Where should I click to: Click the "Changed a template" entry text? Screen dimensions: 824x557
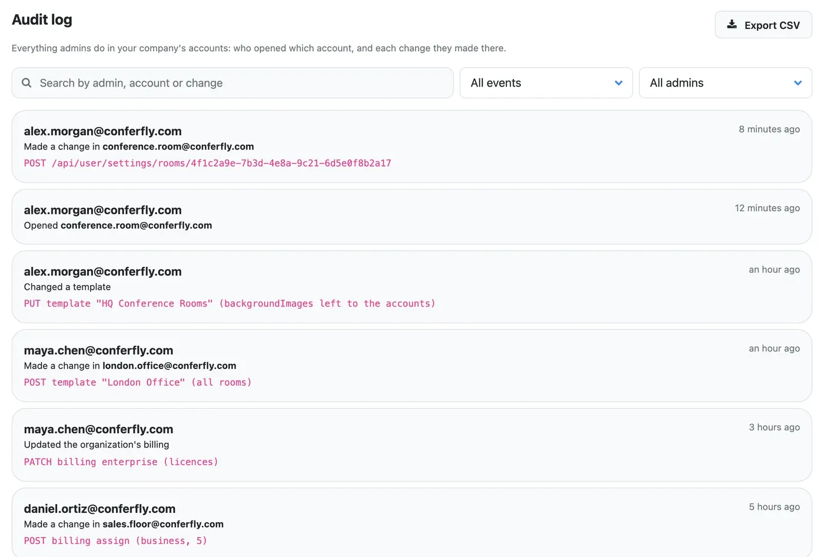point(67,287)
